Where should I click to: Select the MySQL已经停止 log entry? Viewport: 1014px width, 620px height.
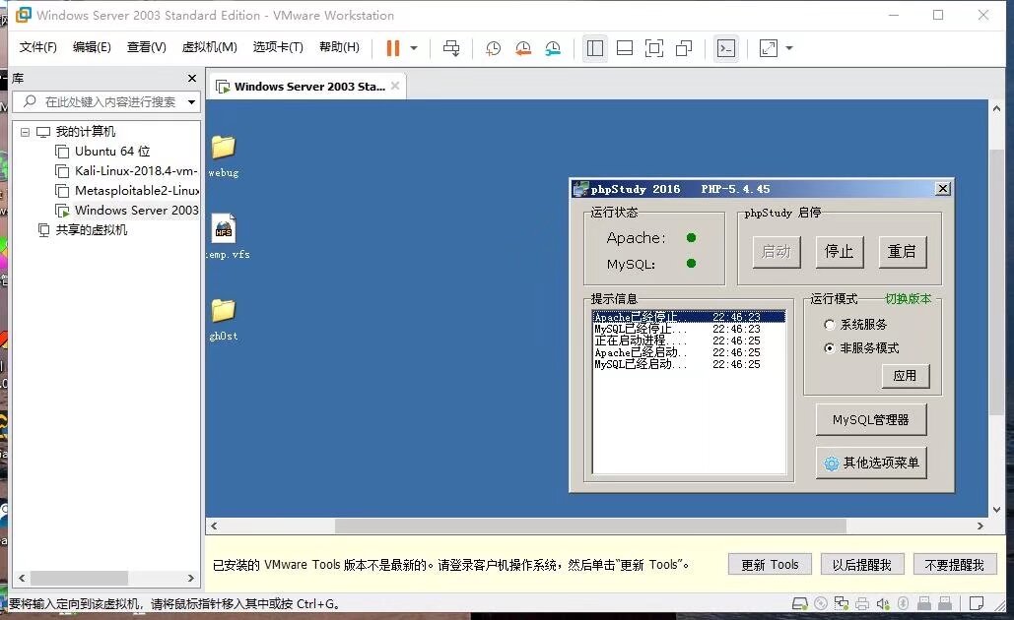[689, 329]
